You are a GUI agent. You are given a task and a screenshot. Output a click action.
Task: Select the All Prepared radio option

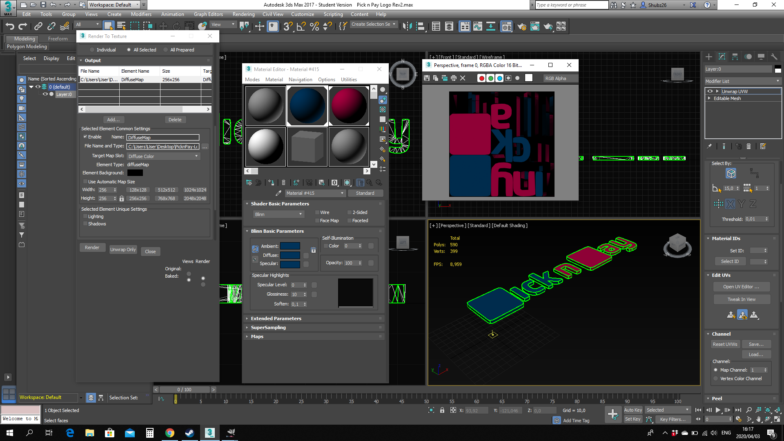pos(165,50)
